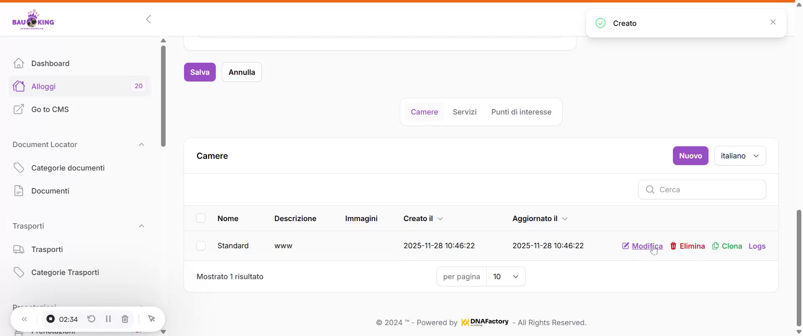Collapse sidebar with the left chevron icon
Image resolution: width=803 pixels, height=336 pixels.
[x=148, y=19]
